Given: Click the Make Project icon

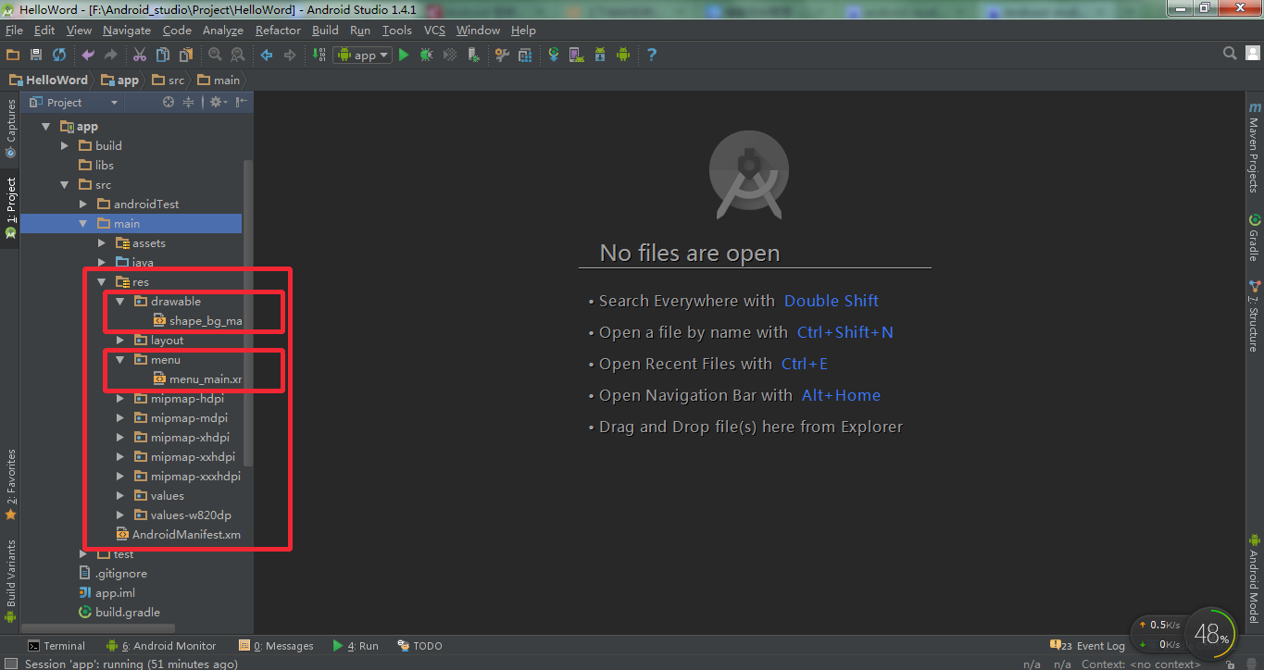Looking at the screenshot, I should tap(318, 55).
